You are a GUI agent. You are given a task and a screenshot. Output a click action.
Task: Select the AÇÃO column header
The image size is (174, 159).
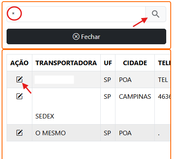tap(19, 63)
